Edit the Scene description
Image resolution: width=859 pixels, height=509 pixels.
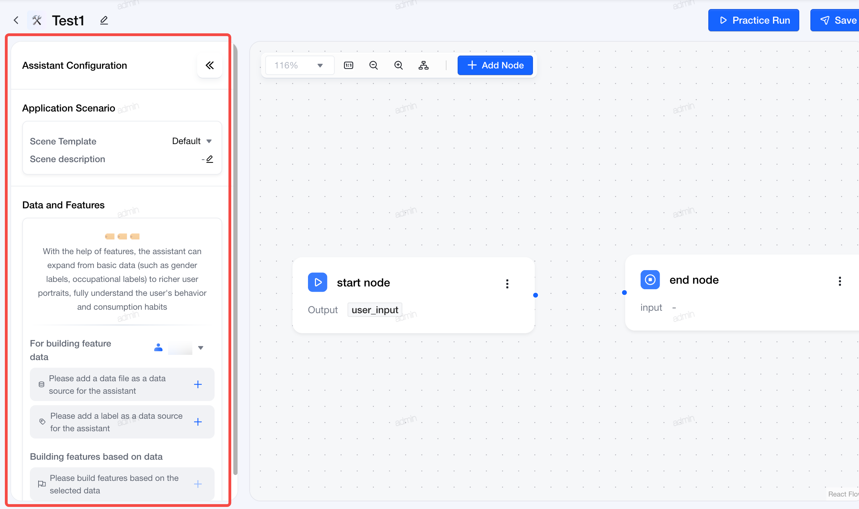[209, 159]
